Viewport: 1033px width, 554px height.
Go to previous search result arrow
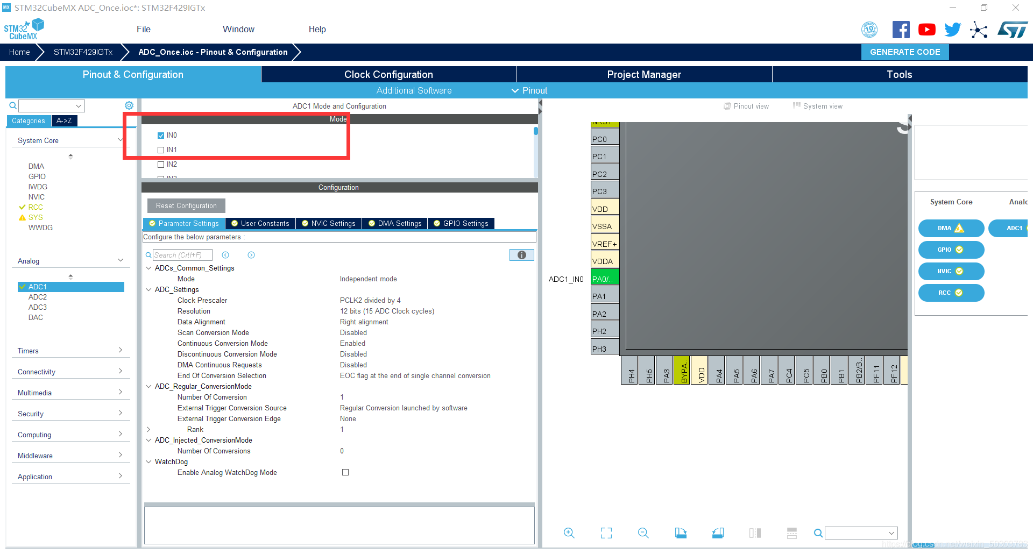(225, 255)
